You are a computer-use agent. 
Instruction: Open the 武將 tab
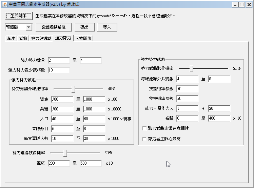pos(23,39)
